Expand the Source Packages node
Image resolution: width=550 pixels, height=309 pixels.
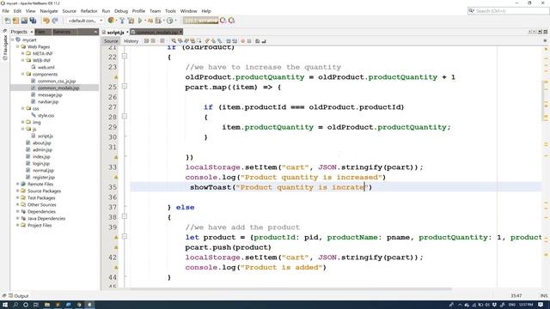(x=17, y=191)
